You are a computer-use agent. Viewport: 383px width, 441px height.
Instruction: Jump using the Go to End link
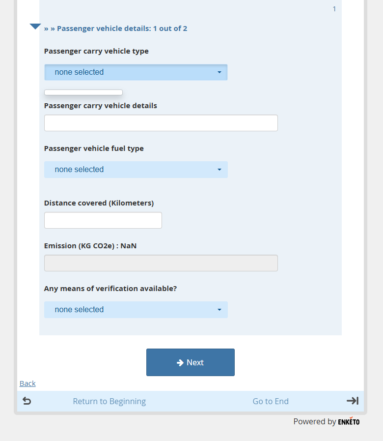(271, 401)
